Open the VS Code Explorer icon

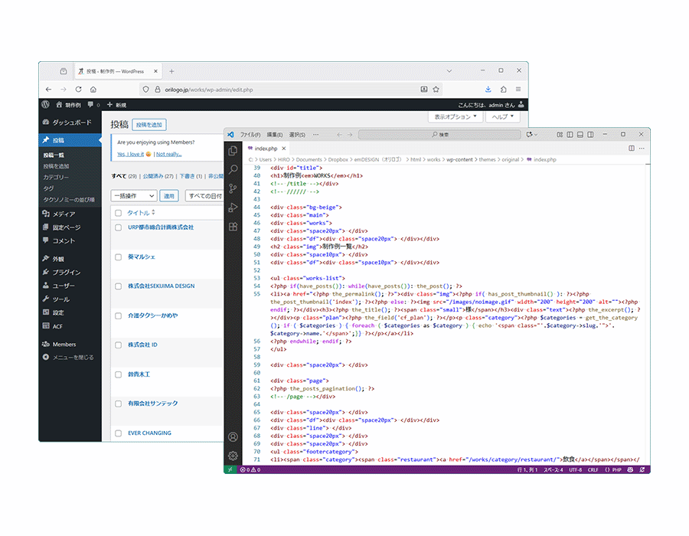(233, 151)
